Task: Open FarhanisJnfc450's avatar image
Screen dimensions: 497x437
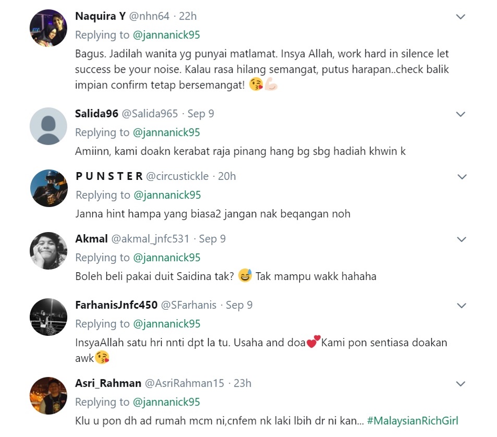Action: point(49,317)
